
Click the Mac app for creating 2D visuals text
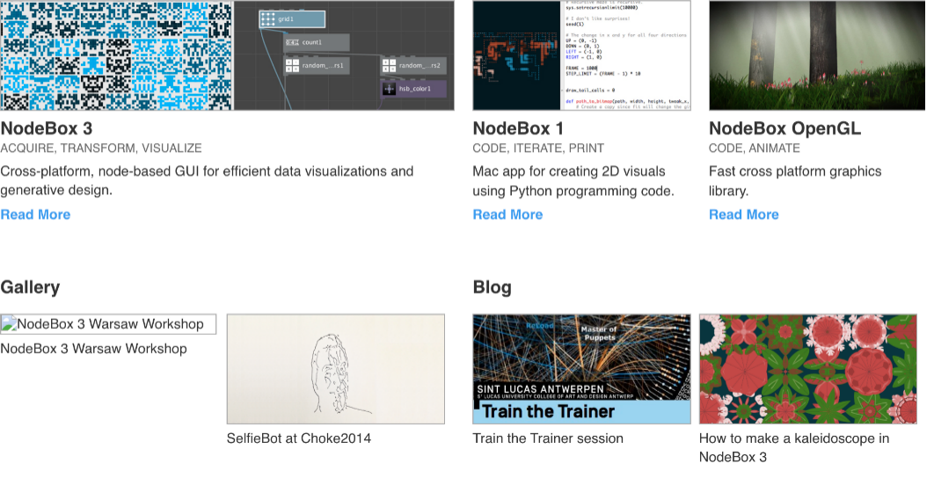pos(573,181)
